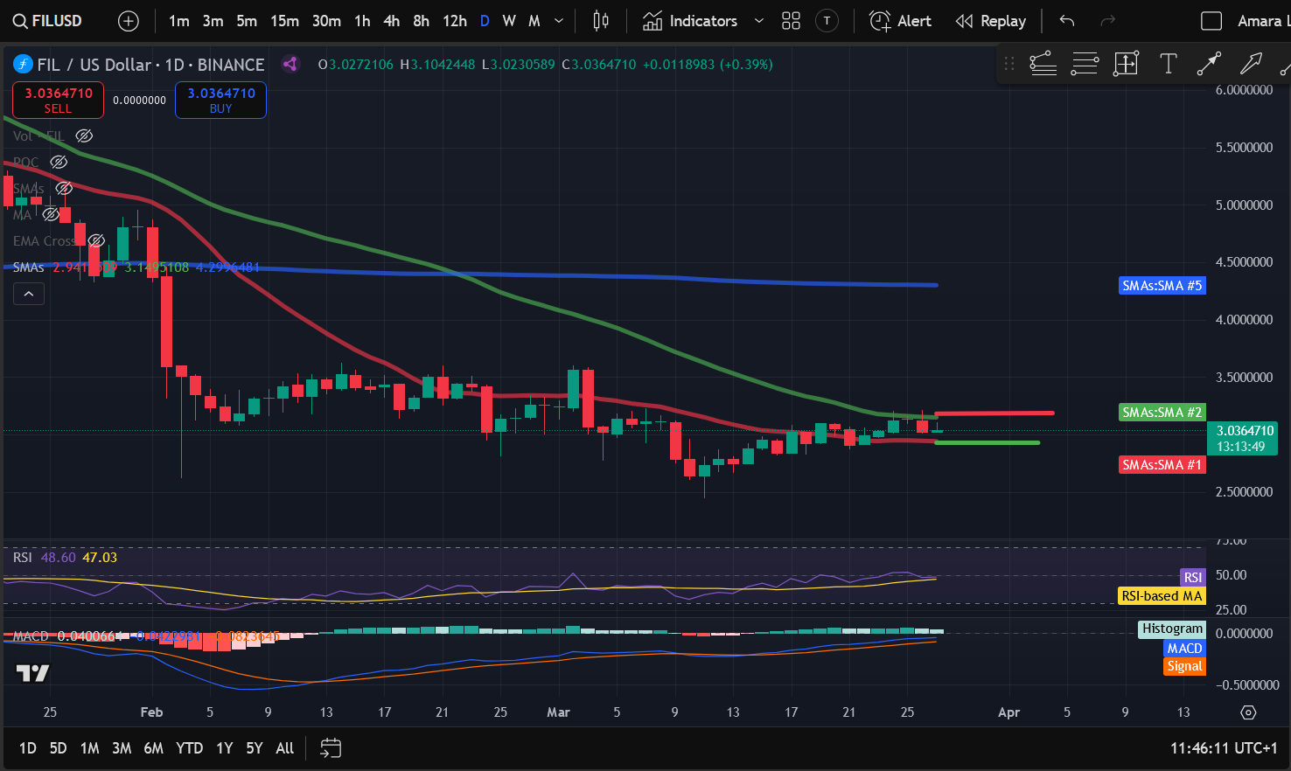1291x771 pixels.
Task: Select the hollow arrow drawing tool
Action: 1251,63
